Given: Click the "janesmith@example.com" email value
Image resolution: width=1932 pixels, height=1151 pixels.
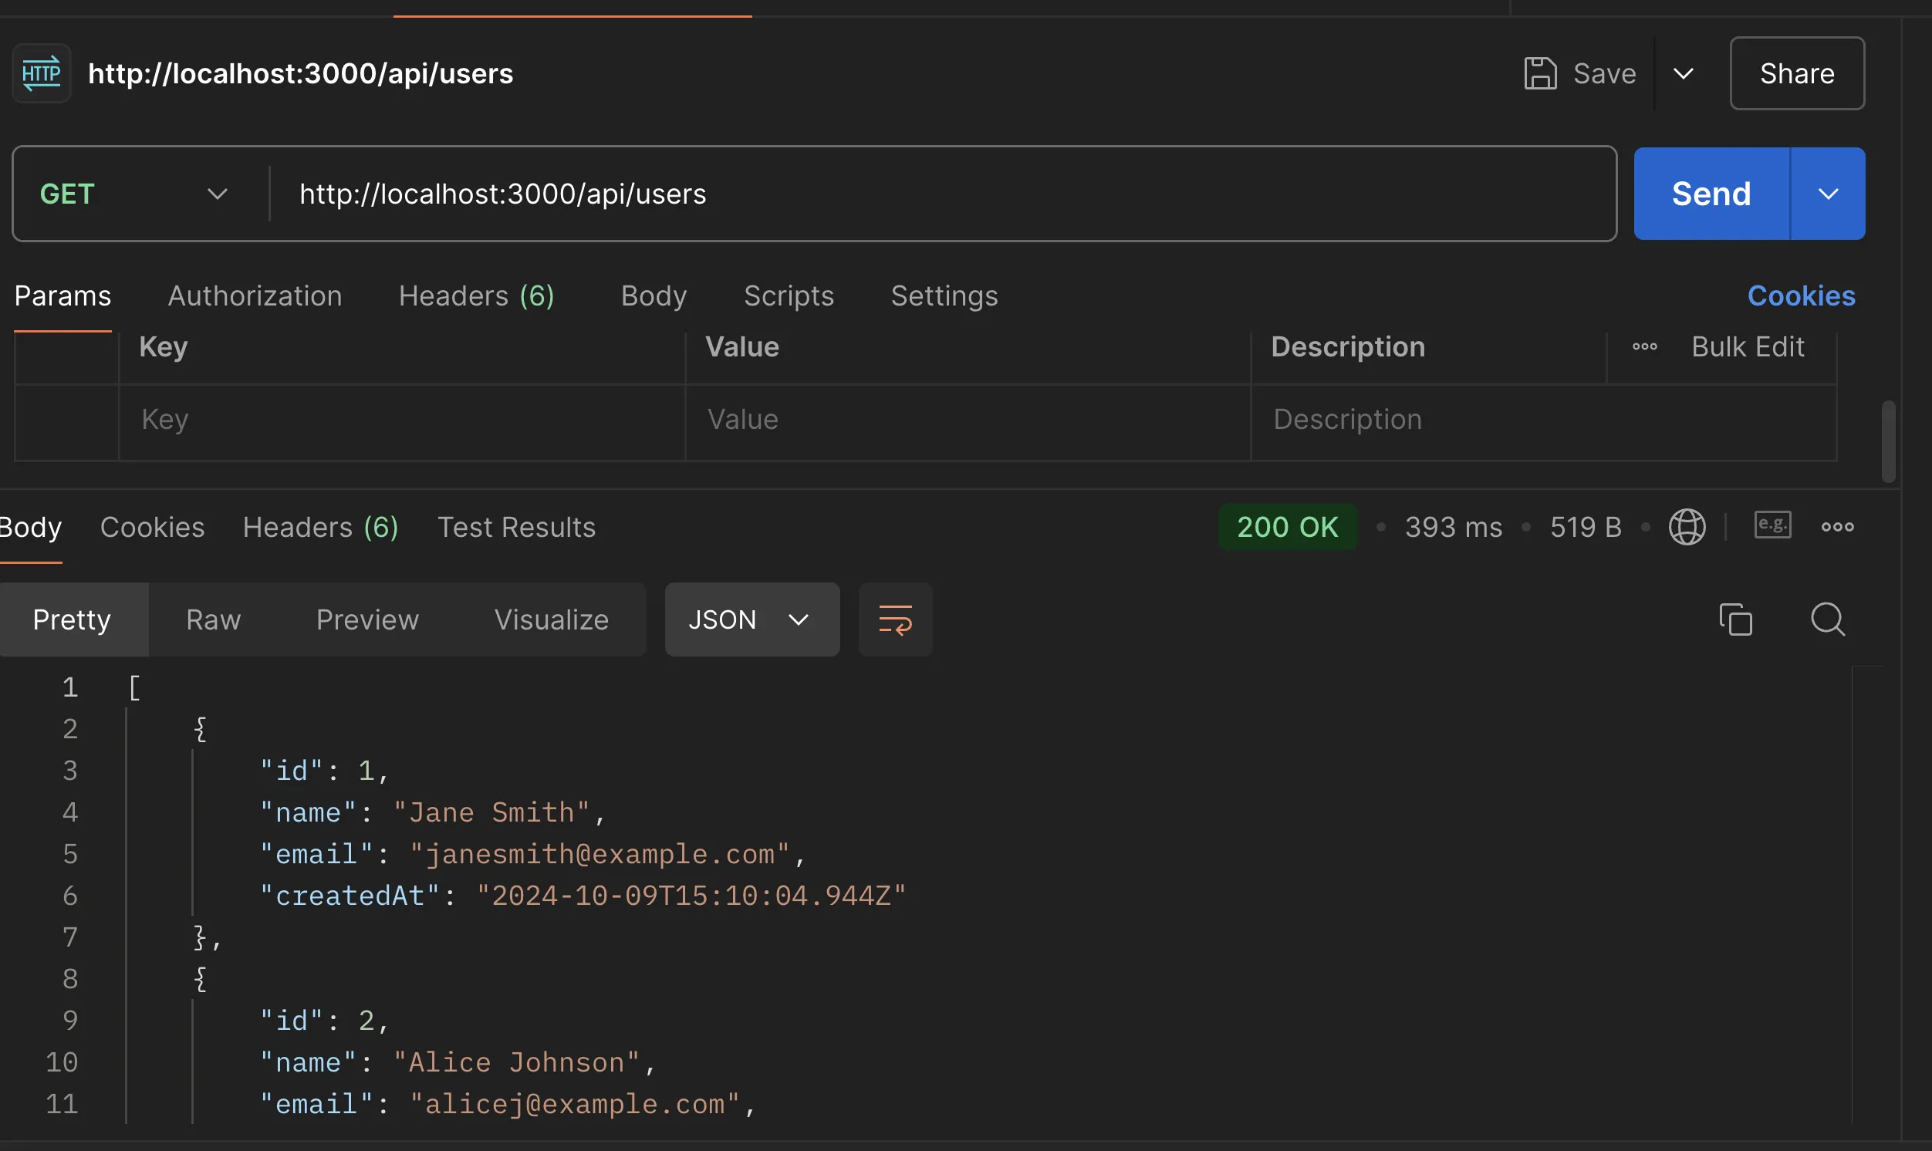Looking at the screenshot, I should (600, 855).
